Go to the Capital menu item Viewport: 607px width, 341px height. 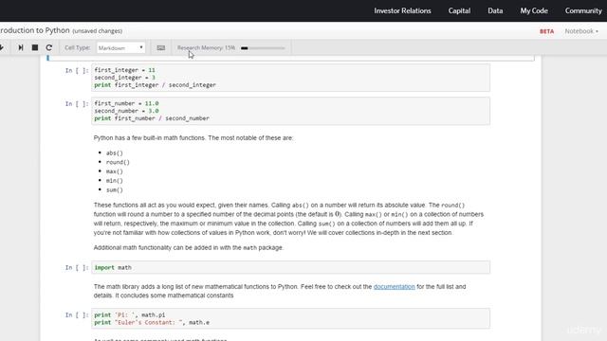point(459,10)
